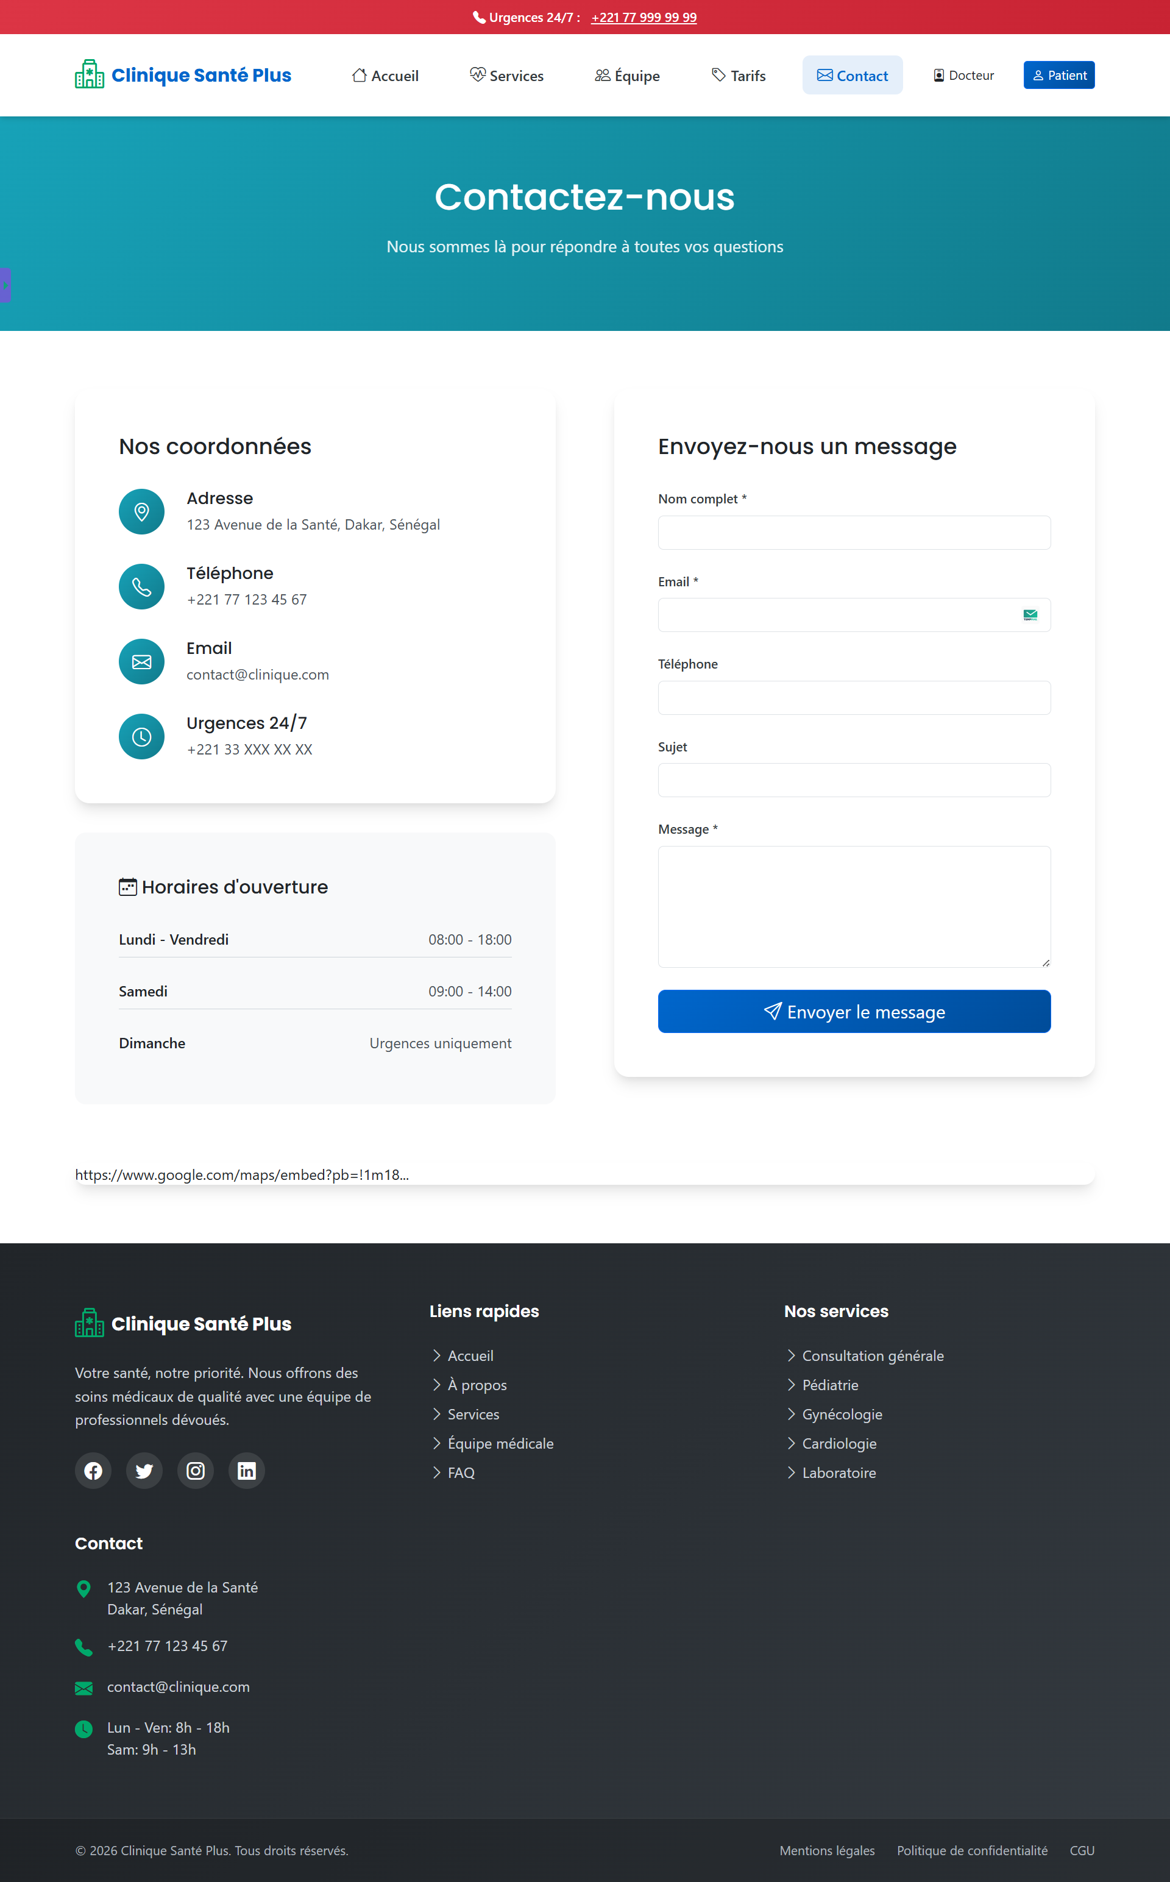Screen dimensions: 1170x1882
Task: Open Politique de confidentialité link
Action: click(x=972, y=1850)
